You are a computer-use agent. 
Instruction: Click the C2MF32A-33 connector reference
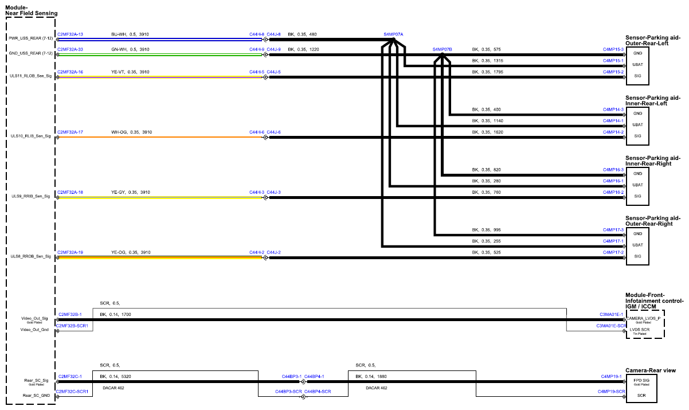[71, 49]
